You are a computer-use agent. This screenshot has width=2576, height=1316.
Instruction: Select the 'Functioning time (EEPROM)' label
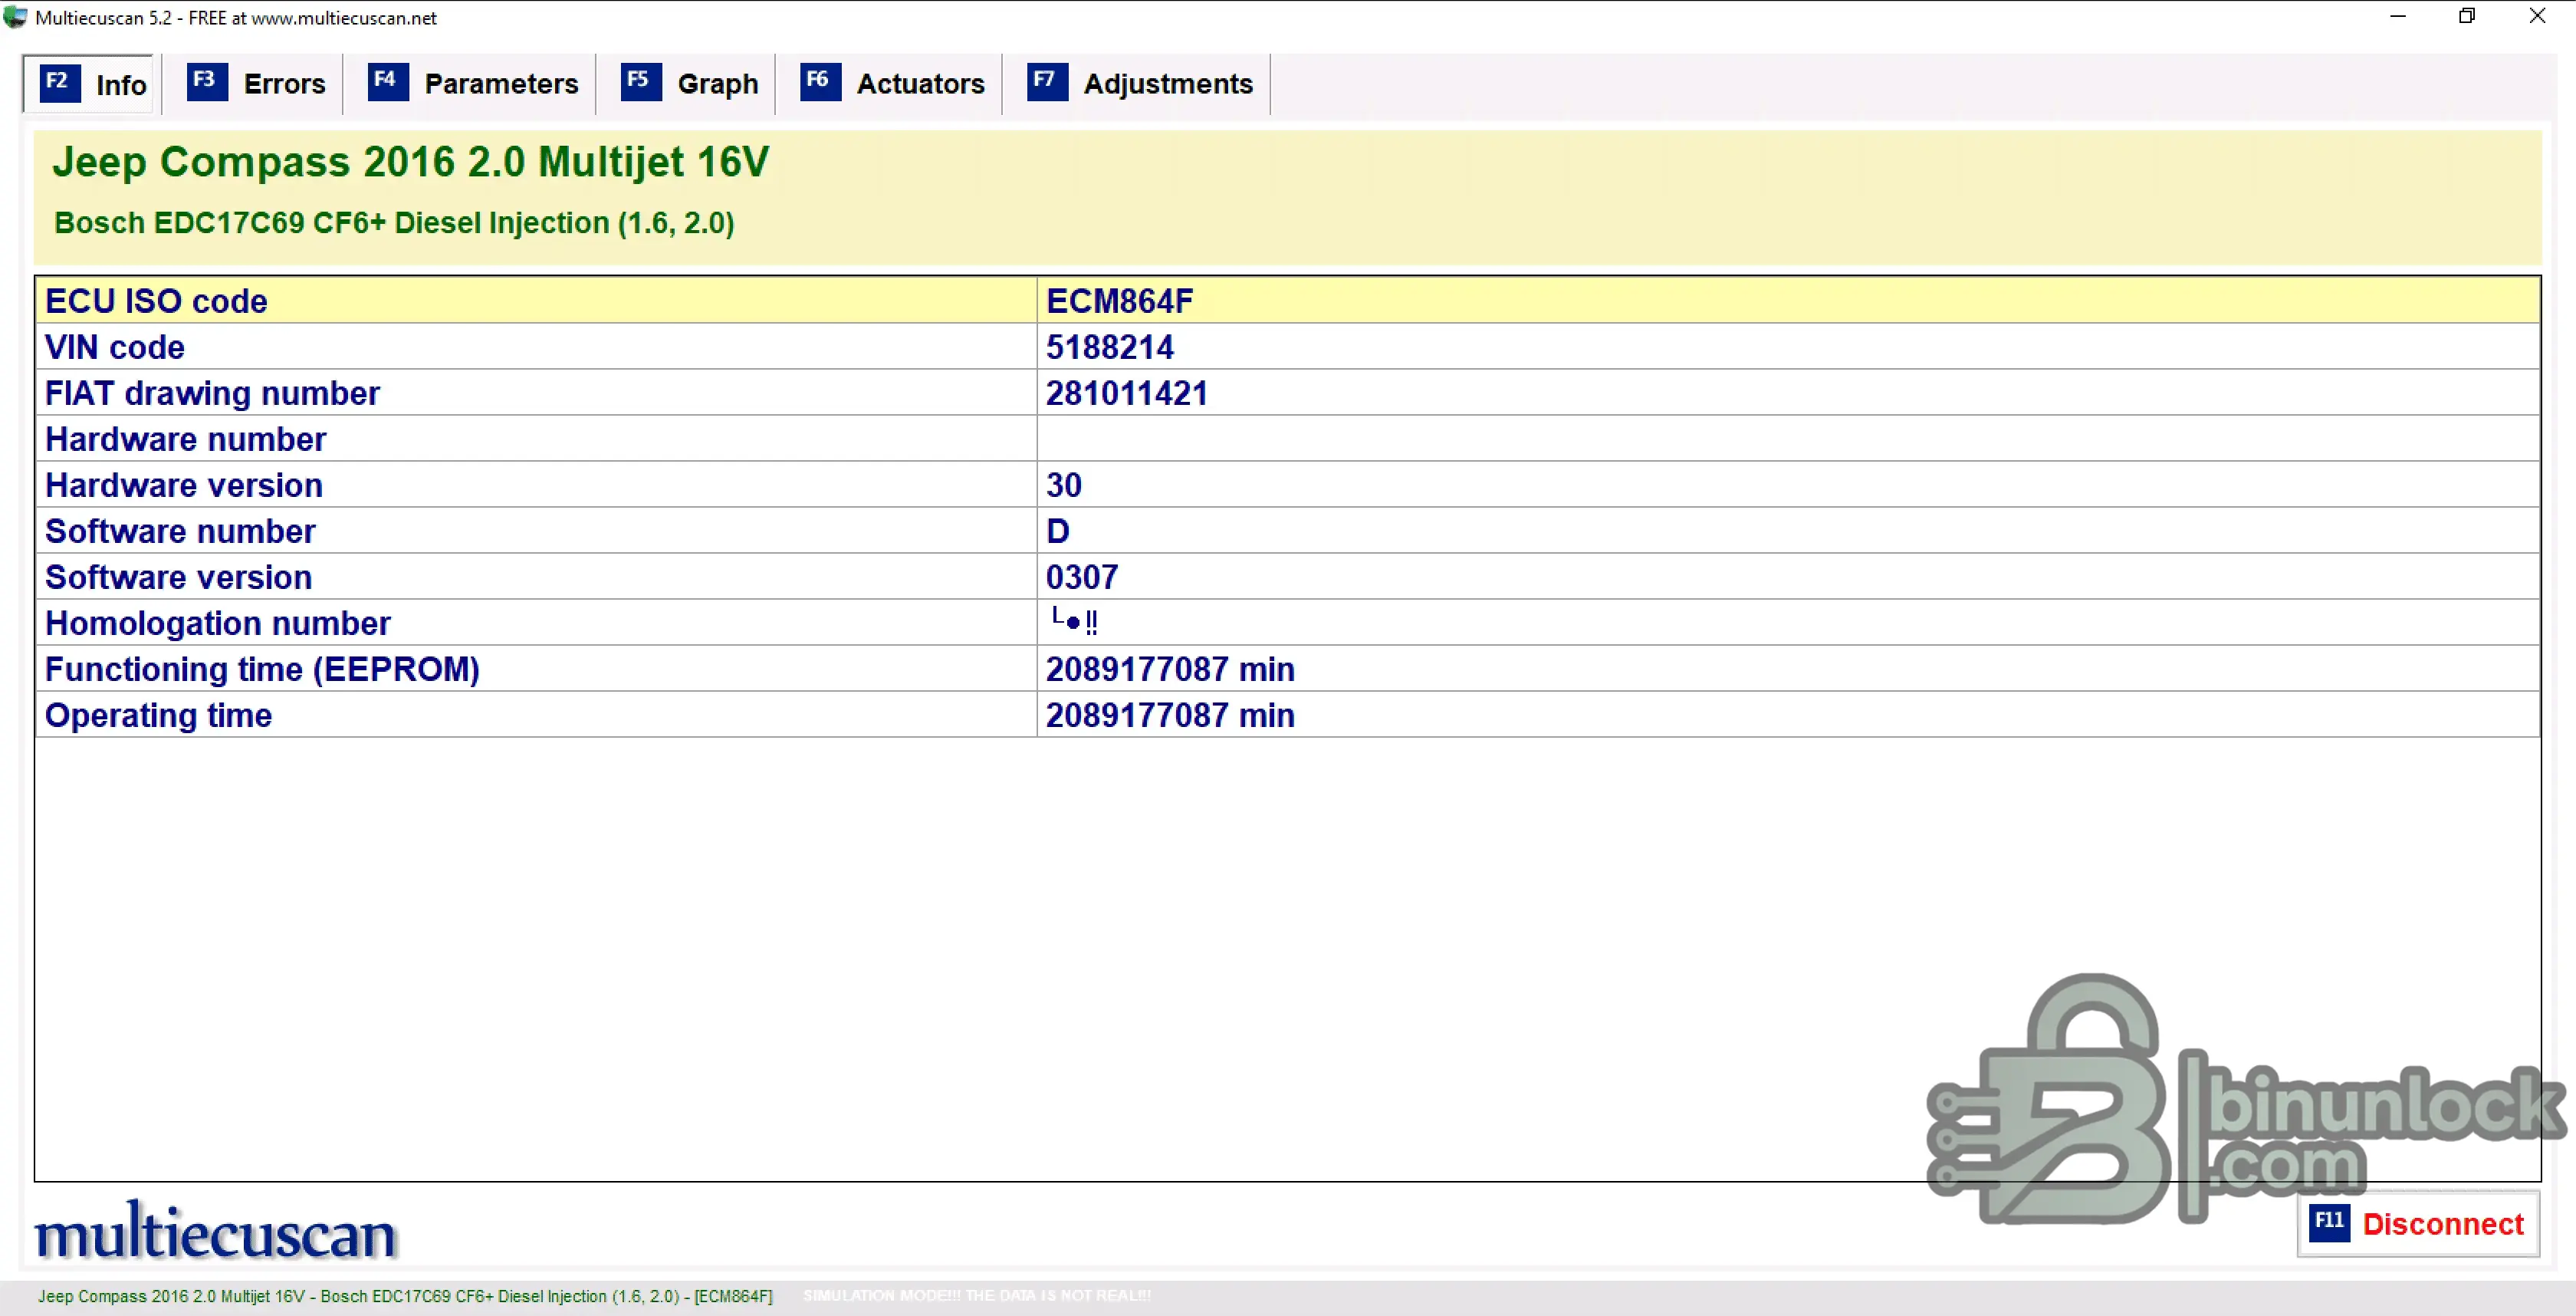262,669
